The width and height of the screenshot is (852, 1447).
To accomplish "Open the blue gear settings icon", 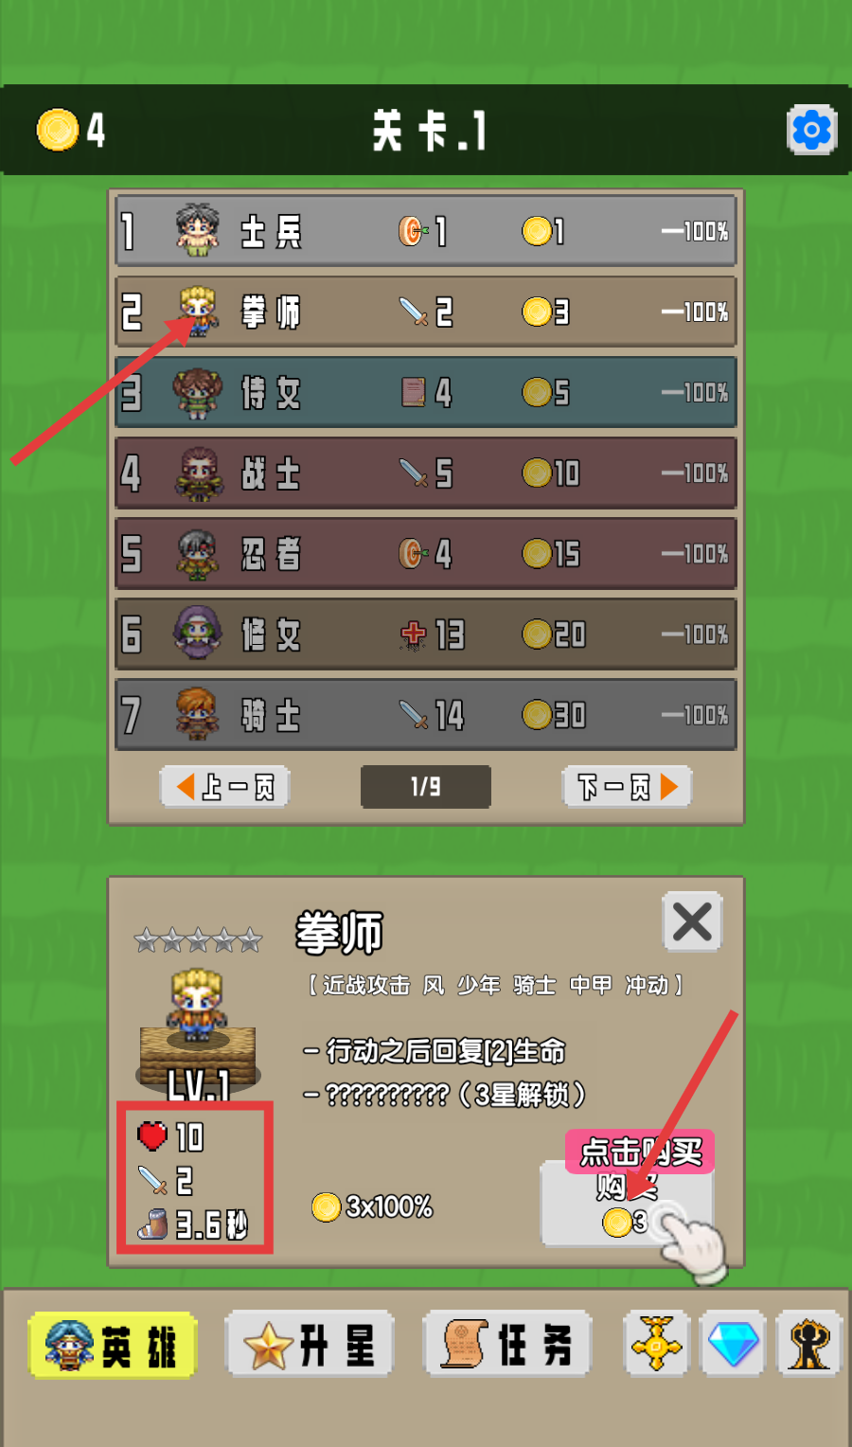I will tap(811, 130).
